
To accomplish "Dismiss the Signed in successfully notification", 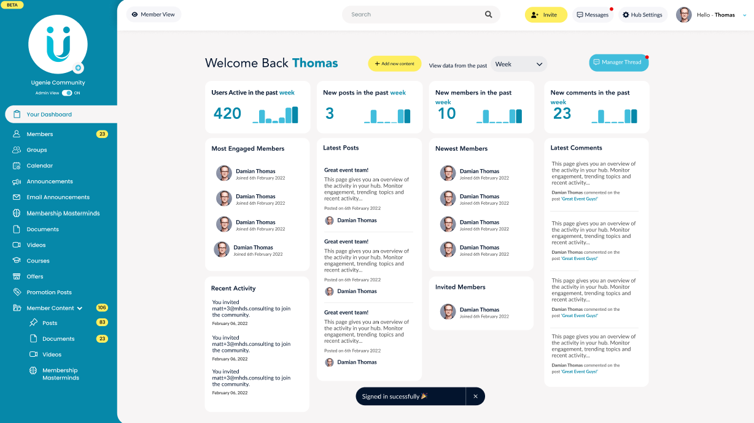I will click(x=475, y=397).
